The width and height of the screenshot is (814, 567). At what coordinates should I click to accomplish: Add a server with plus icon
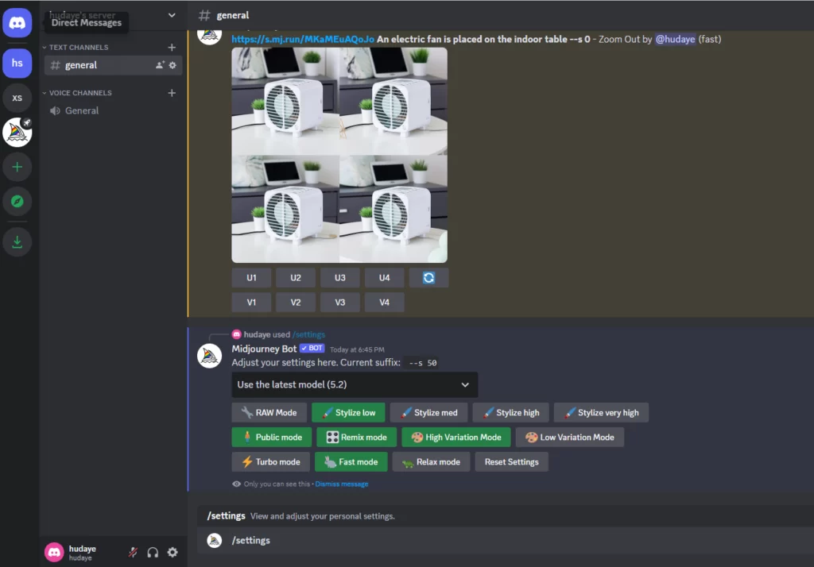(x=17, y=167)
